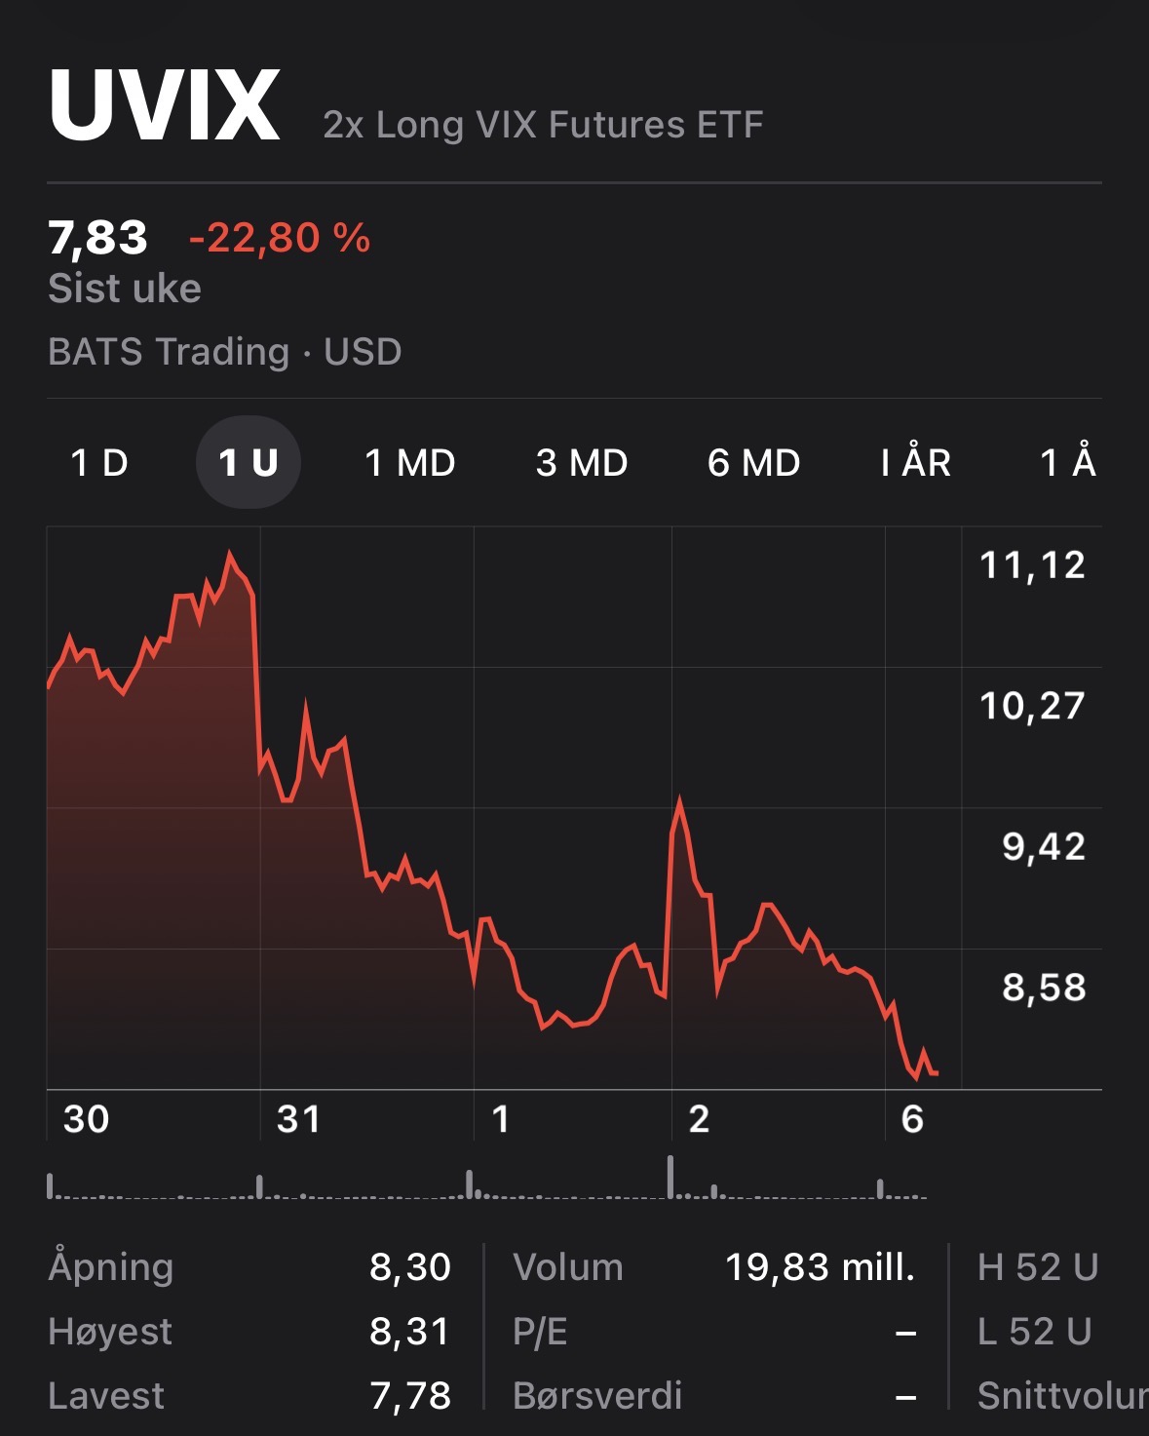Tap the date label 6 on the axis
The height and width of the screenshot is (1436, 1149).
(x=912, y=1119)
